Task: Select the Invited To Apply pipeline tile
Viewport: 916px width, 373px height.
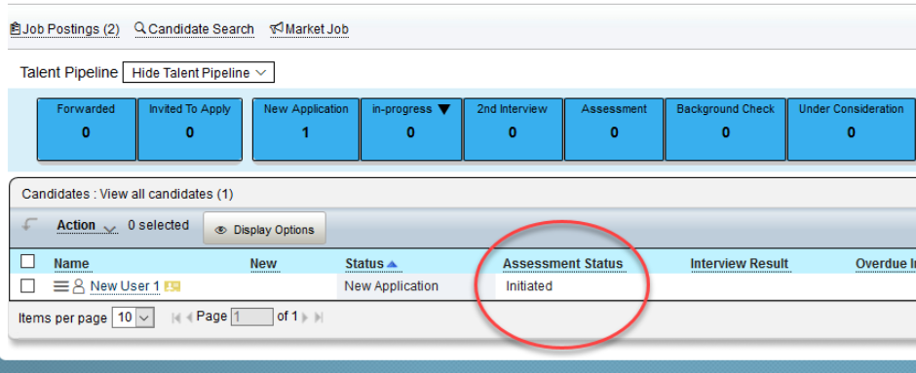Action: 190,129
